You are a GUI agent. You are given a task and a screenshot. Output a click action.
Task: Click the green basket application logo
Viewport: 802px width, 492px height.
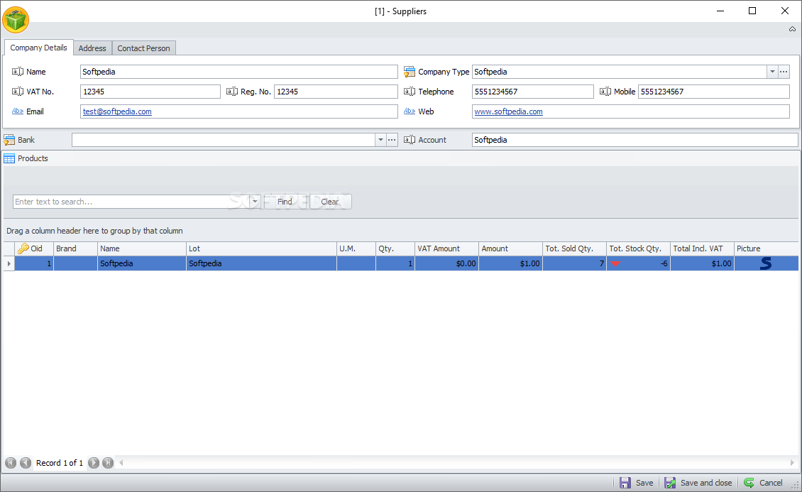click(16, 20)
